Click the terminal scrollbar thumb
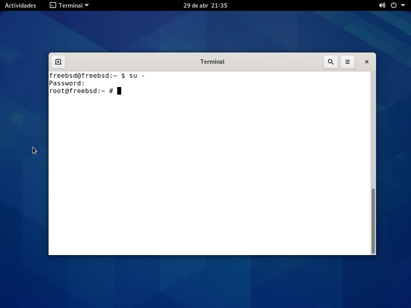Viewport: 411px width, 308px height. pos(373,221)
